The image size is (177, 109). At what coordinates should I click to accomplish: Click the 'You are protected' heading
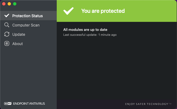click(103, 11)
